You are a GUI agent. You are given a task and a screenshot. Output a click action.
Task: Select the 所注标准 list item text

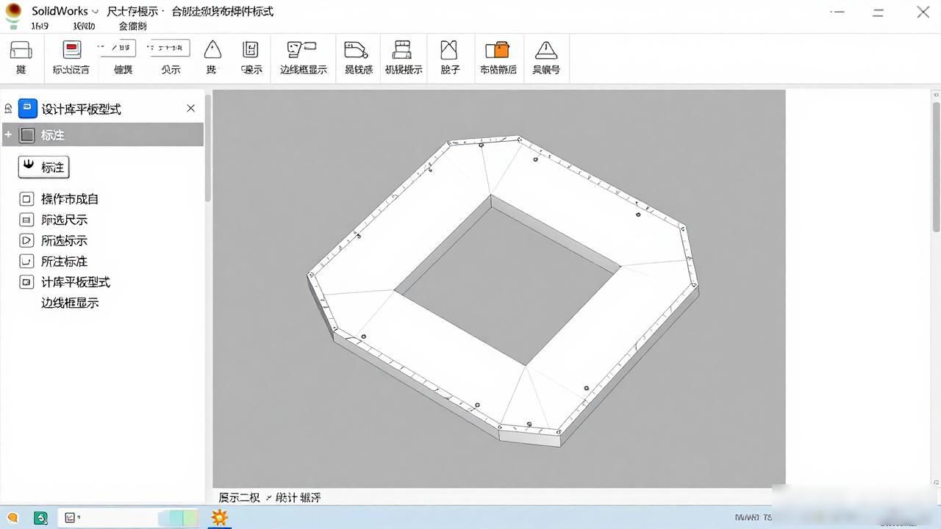coord(65,261)
